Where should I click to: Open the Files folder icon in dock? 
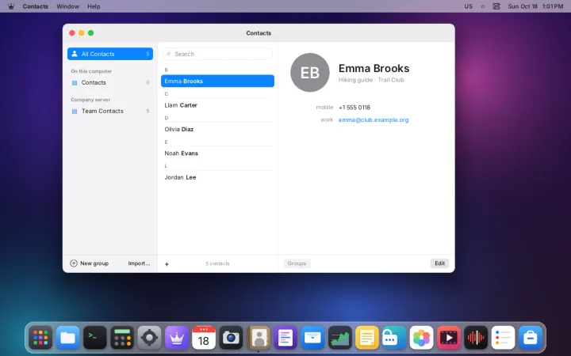click(x=67, y=338)
